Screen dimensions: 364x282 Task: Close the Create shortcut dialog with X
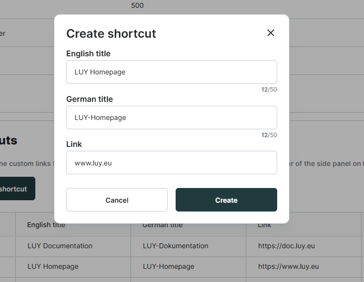coord(271,33)
